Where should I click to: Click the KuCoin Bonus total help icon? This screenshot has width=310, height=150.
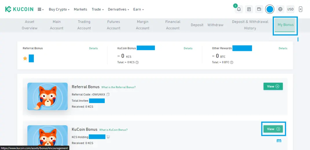(137, 62)
